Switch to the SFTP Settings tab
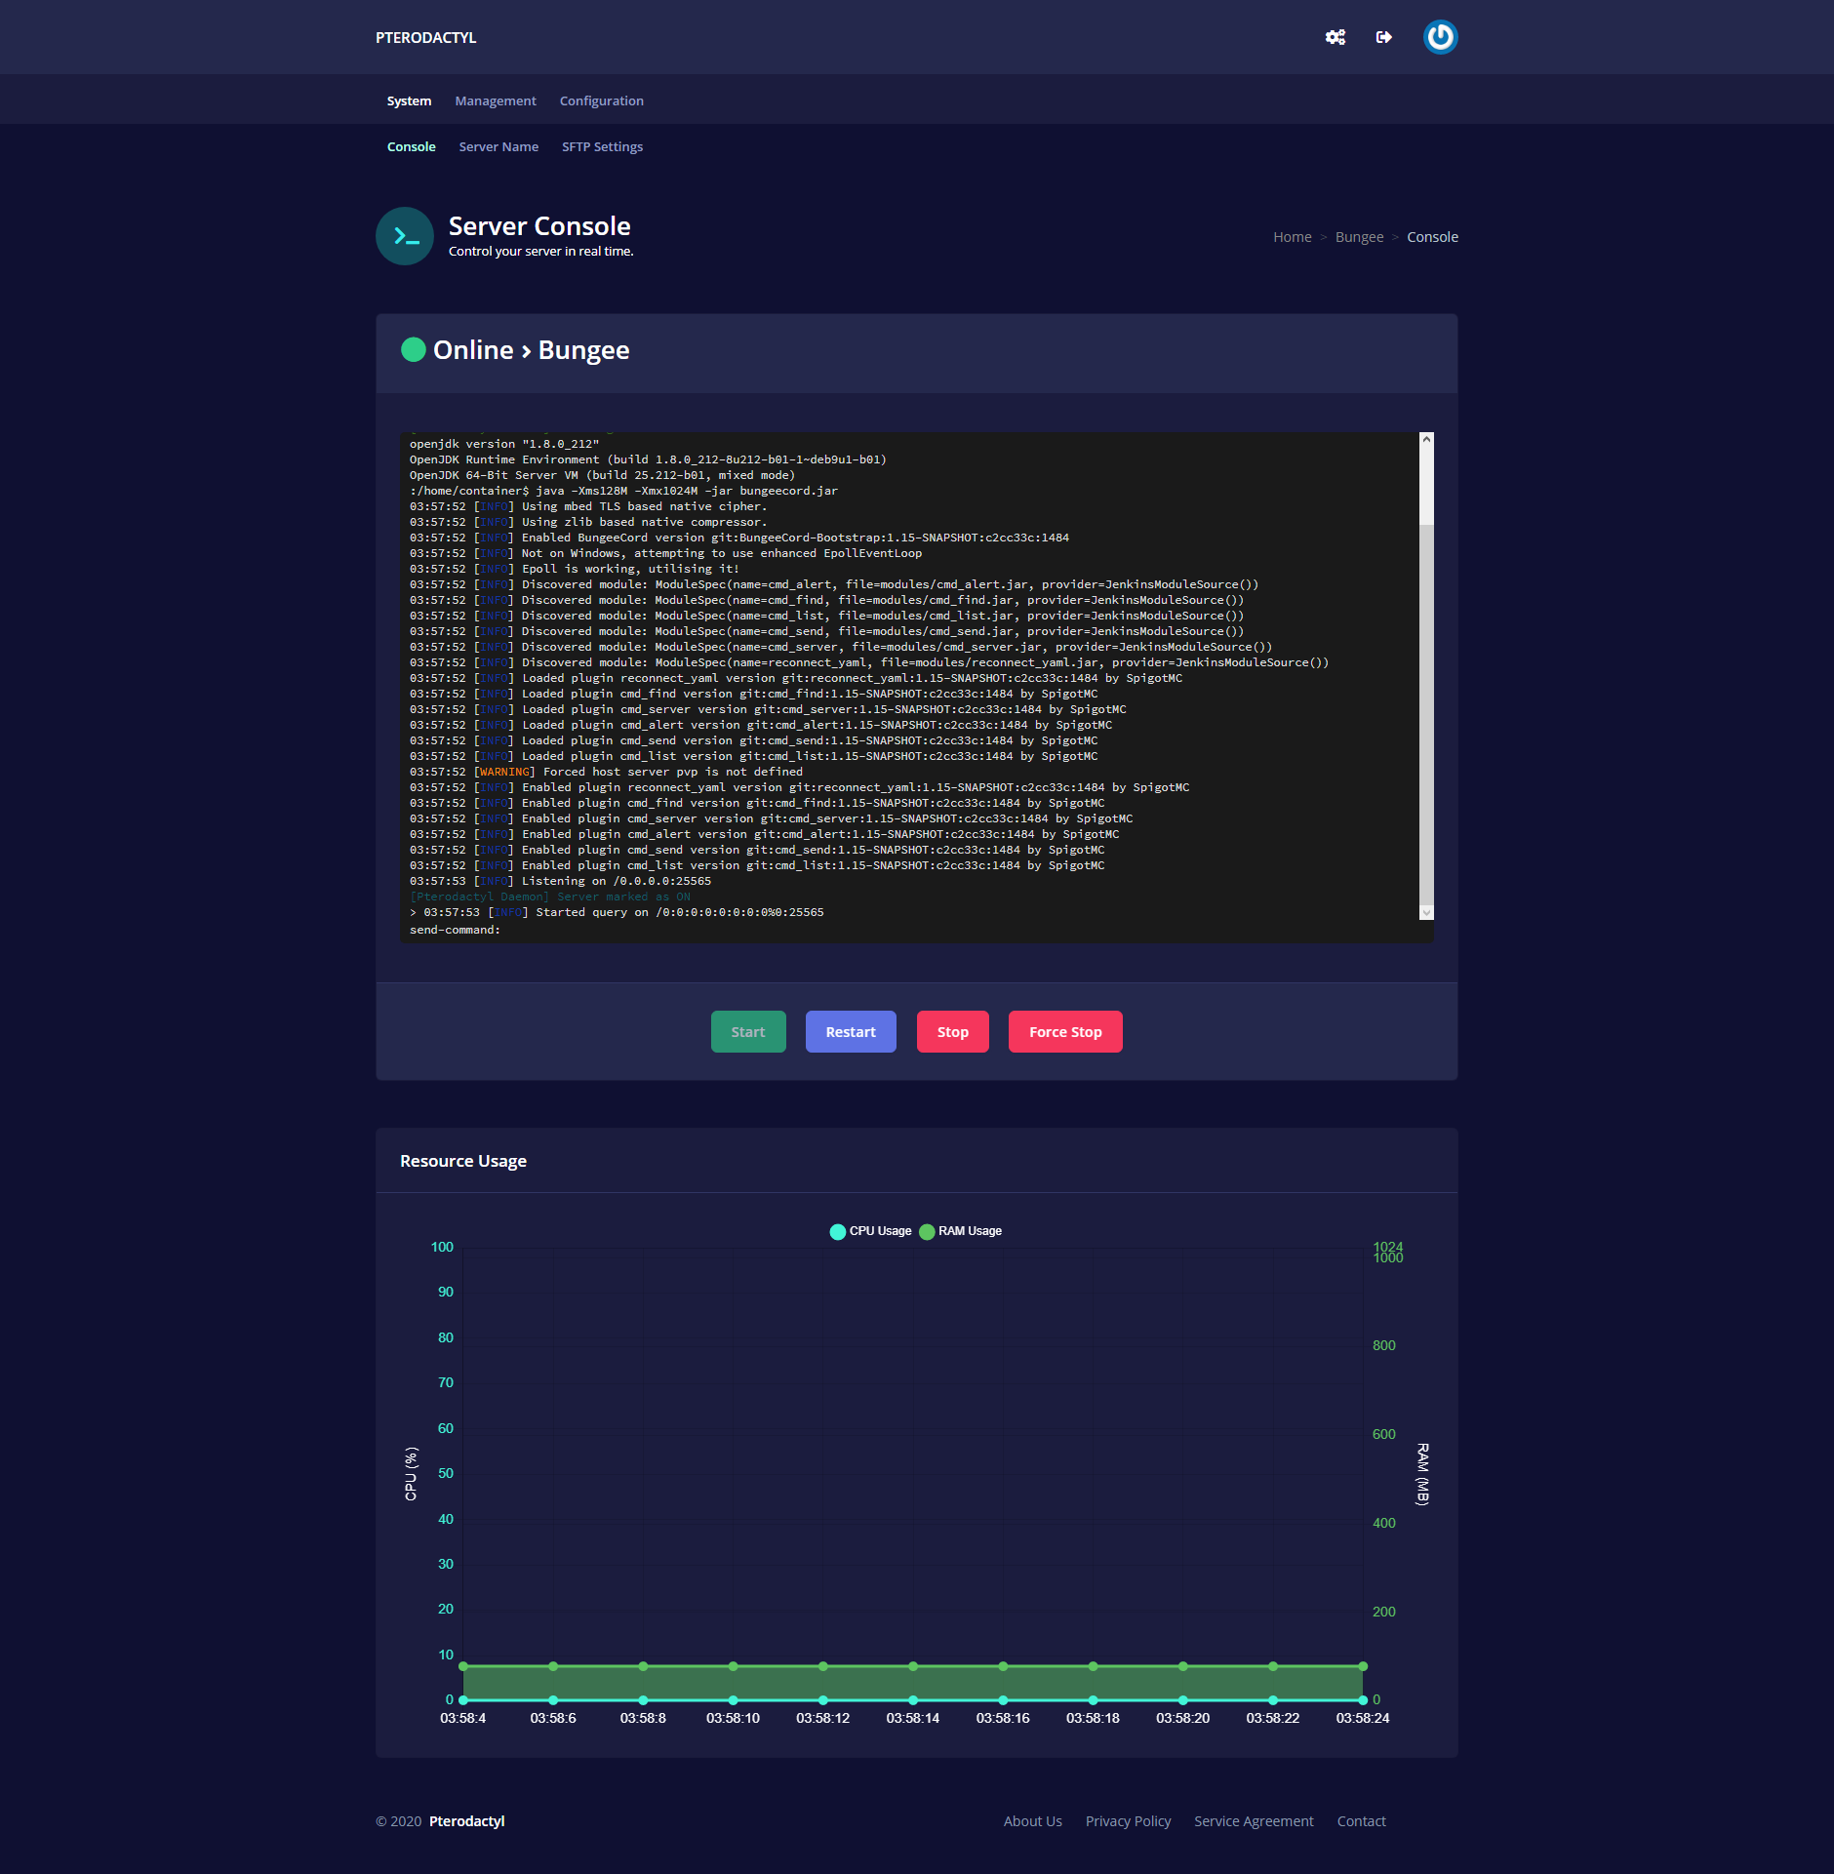The image size is (1834, 1874). (x=602, y=146)
